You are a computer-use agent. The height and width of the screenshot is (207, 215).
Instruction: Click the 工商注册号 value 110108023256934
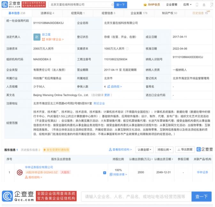115,59
